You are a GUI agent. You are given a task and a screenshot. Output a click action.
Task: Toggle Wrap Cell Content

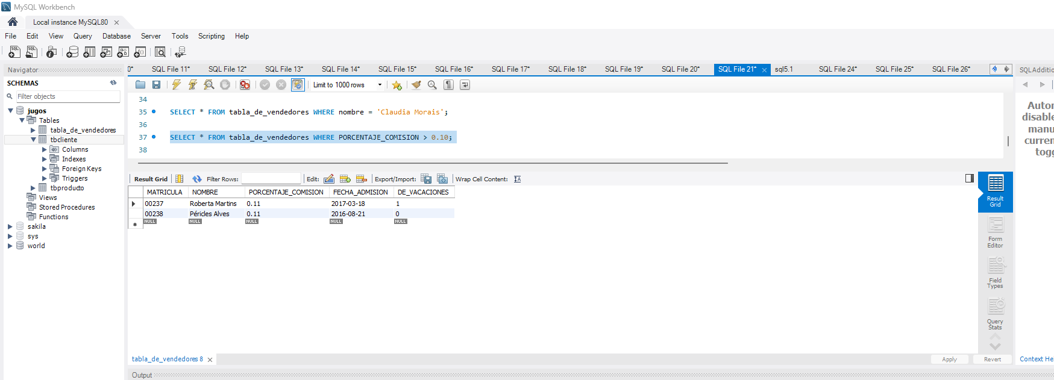click(x=518, y=179)
